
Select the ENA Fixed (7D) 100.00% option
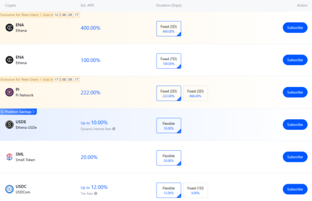click(168, 60)
